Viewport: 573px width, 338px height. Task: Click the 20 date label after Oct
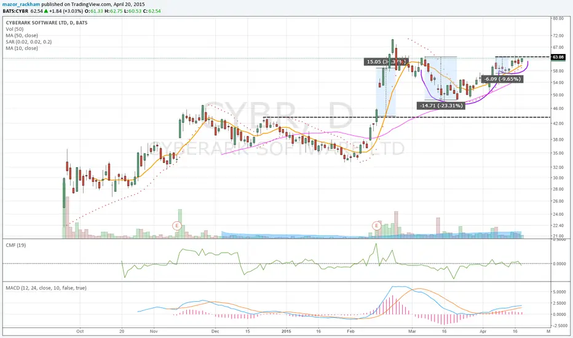point(122,331)
